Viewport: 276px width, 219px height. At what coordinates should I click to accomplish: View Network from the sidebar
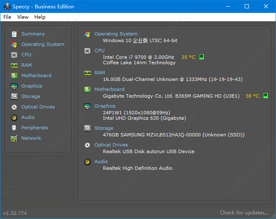coord(31,138)
